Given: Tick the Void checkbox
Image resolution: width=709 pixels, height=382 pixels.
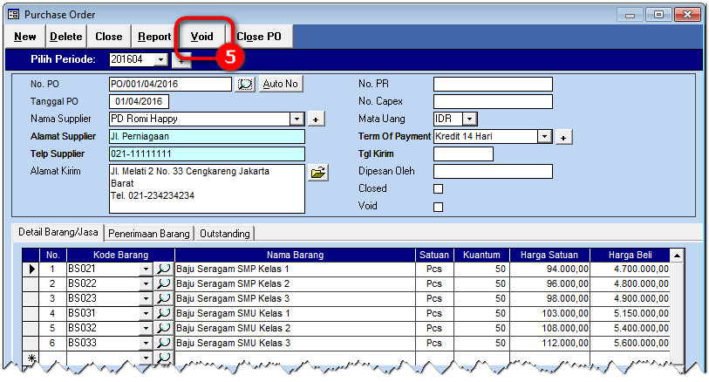Looking at the screenshot, I should click(439, 207).
